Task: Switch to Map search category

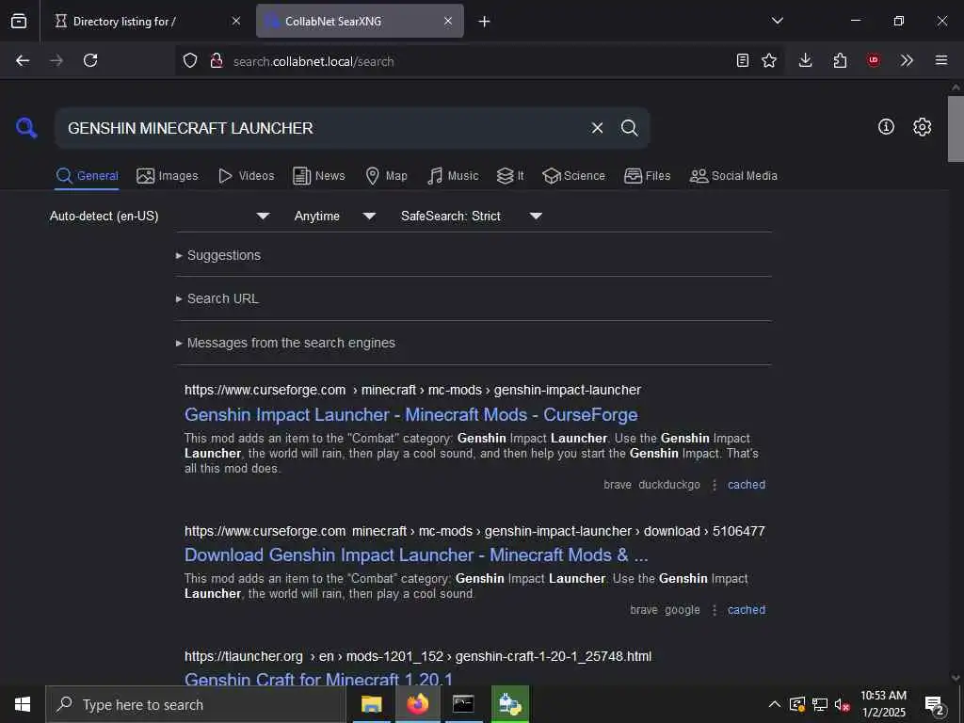Action: (387, 176)
